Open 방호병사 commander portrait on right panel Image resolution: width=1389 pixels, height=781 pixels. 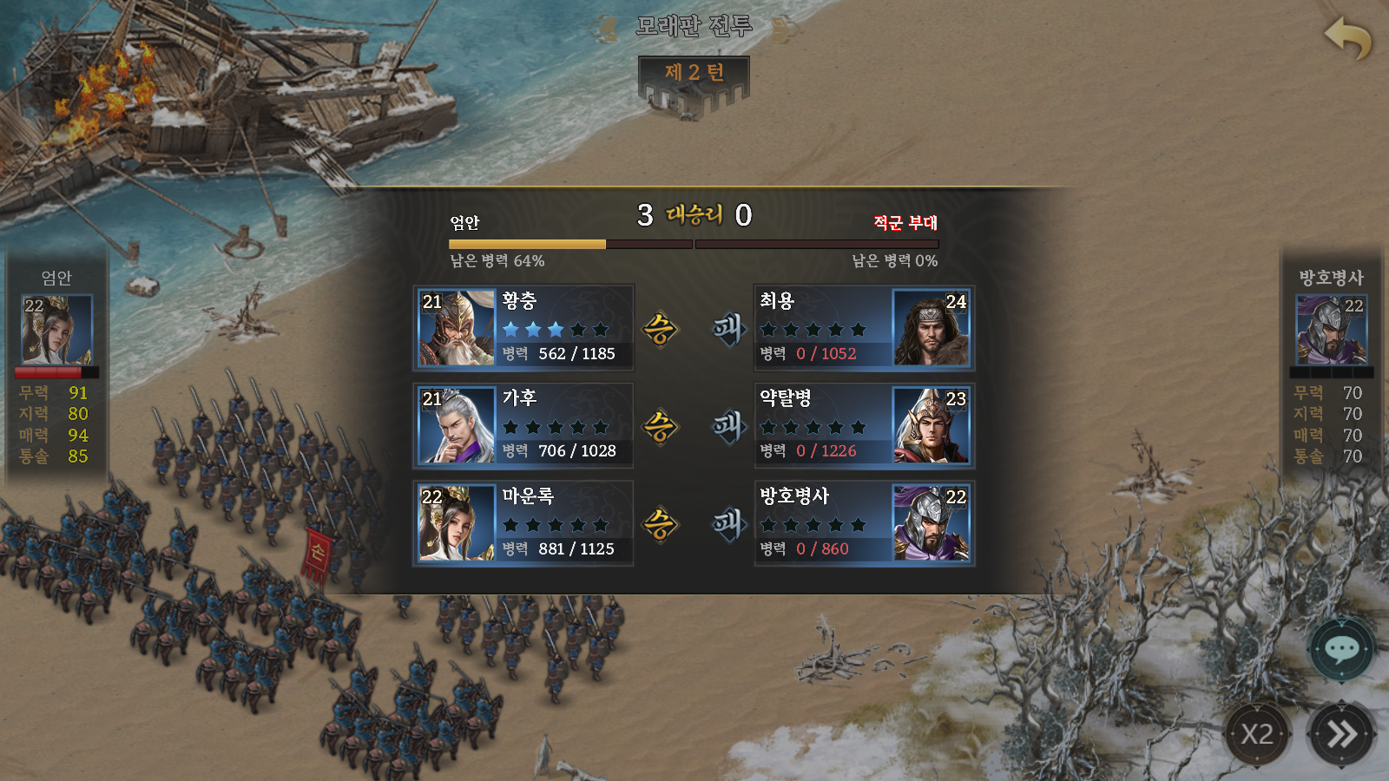pyautogui.click(x=1332, y=330)
